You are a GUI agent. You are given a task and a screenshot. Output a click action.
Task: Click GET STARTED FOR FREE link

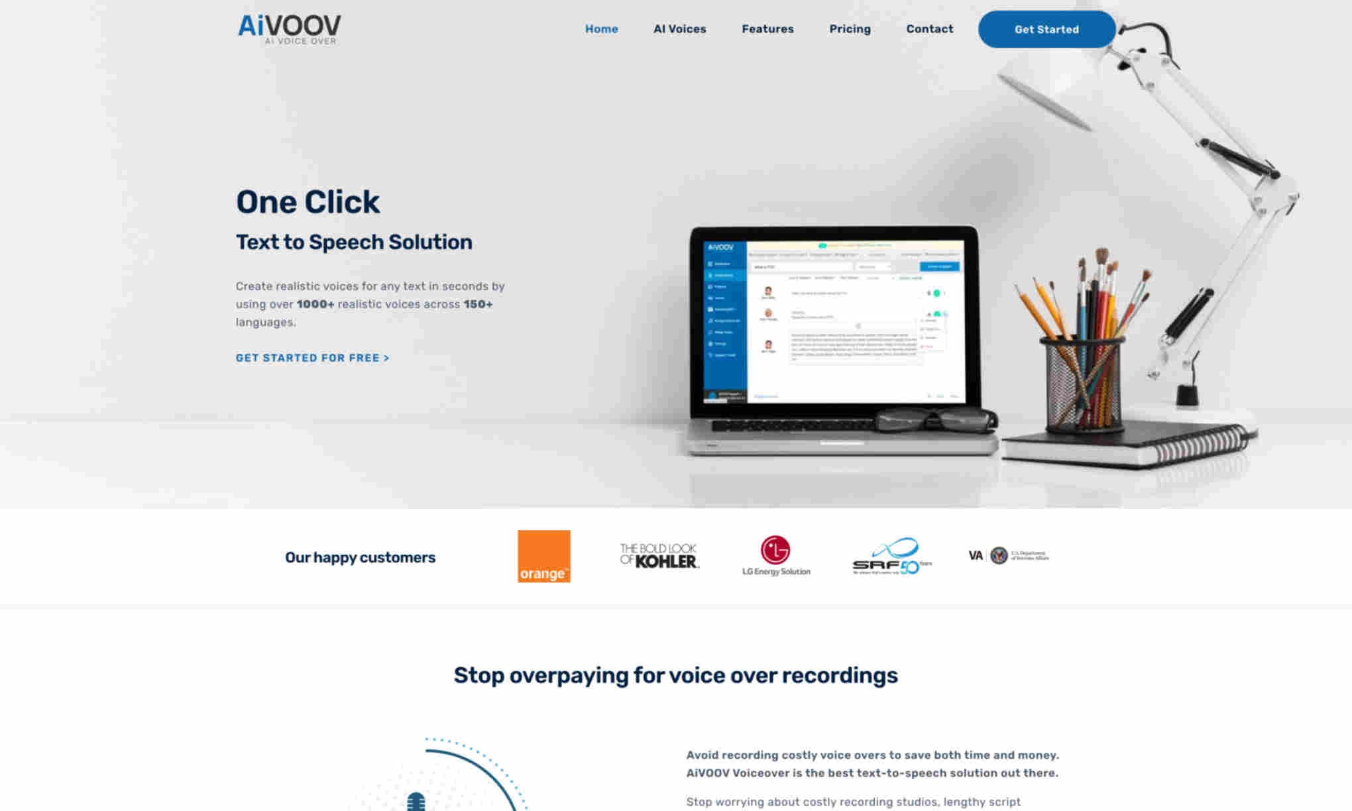[313, 358]
